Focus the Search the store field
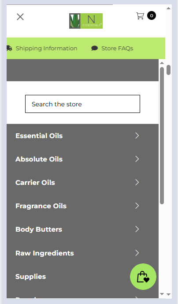 pyautogui.click(x=82, y=104)
